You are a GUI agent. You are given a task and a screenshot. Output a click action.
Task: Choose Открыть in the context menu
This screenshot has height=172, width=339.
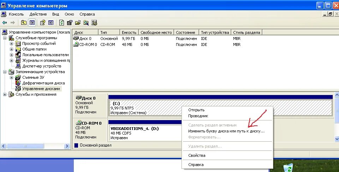227,110
